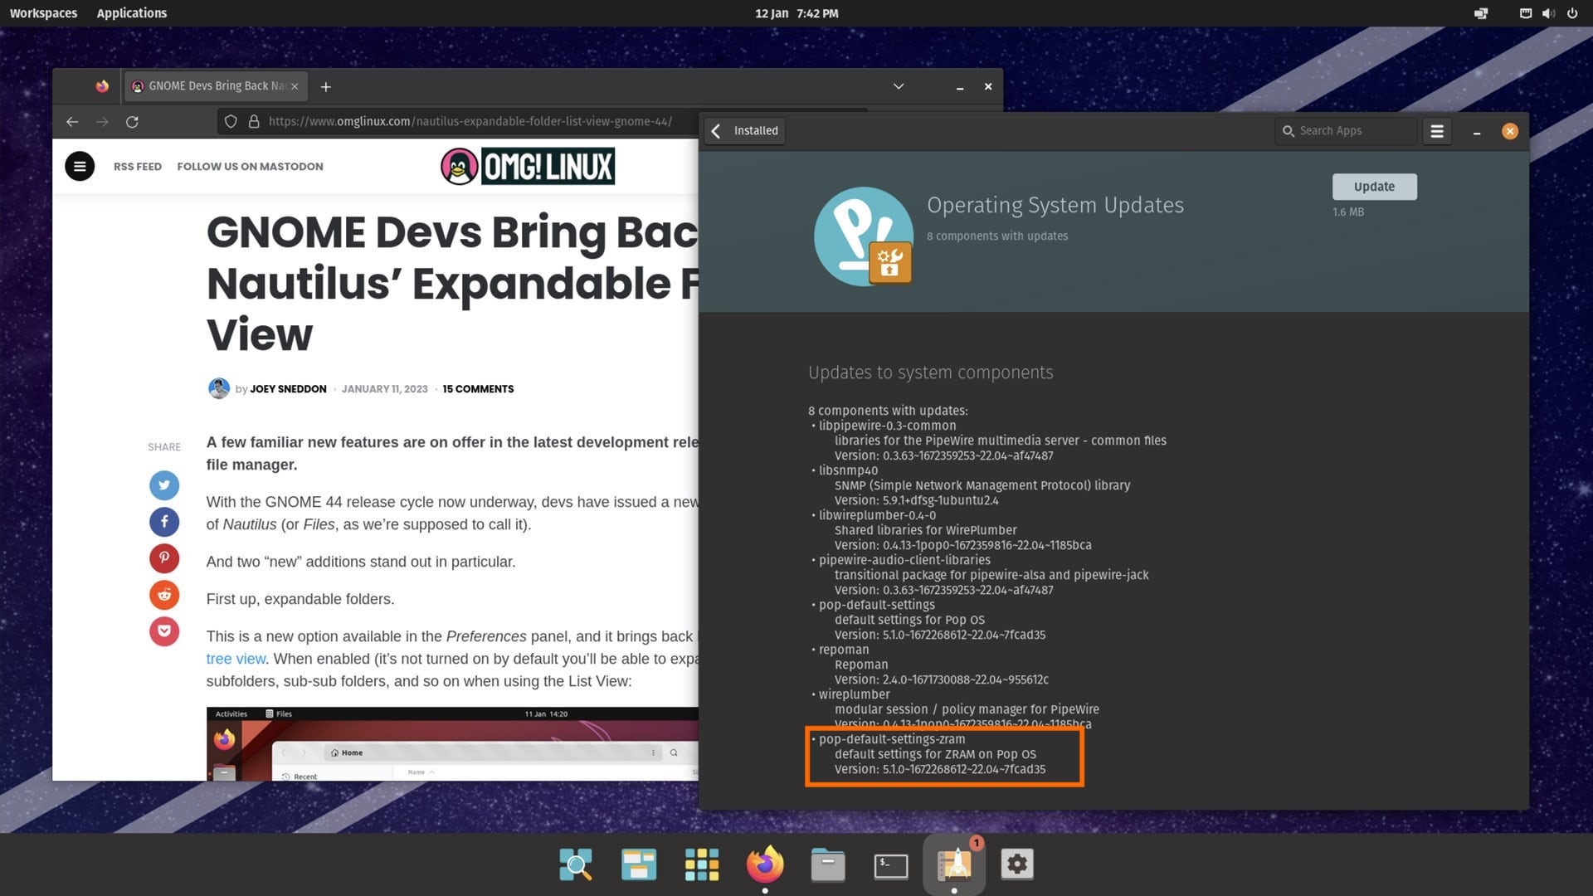
Task: Open Settings from the dock
Action: point(1017,864)
